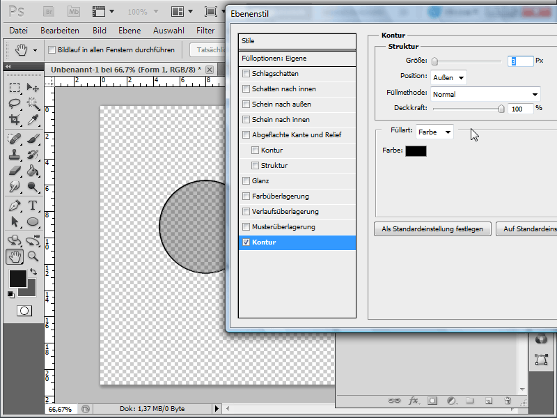Select the Ellipse shape tool
This screenshot has height=418, width=557.
point(33,222)
